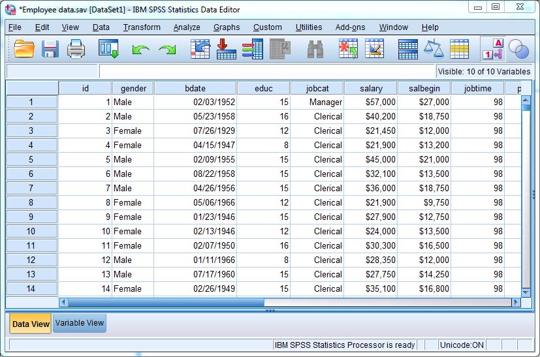
Task: Select row 8 via its row number header
Action: click(31, 202)
